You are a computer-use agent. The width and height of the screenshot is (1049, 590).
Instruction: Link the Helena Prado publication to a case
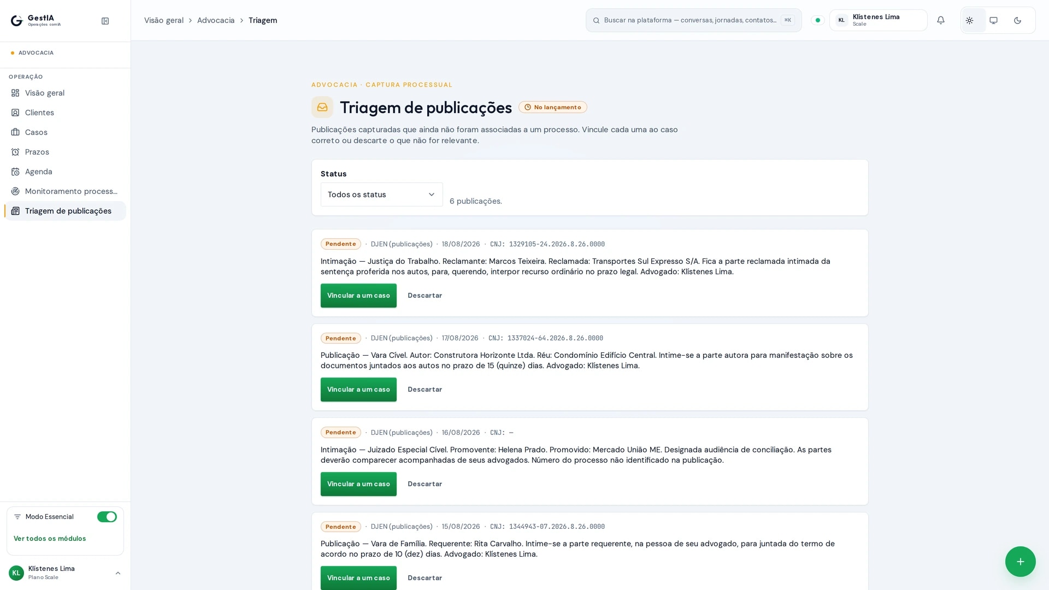coord(358,484)
